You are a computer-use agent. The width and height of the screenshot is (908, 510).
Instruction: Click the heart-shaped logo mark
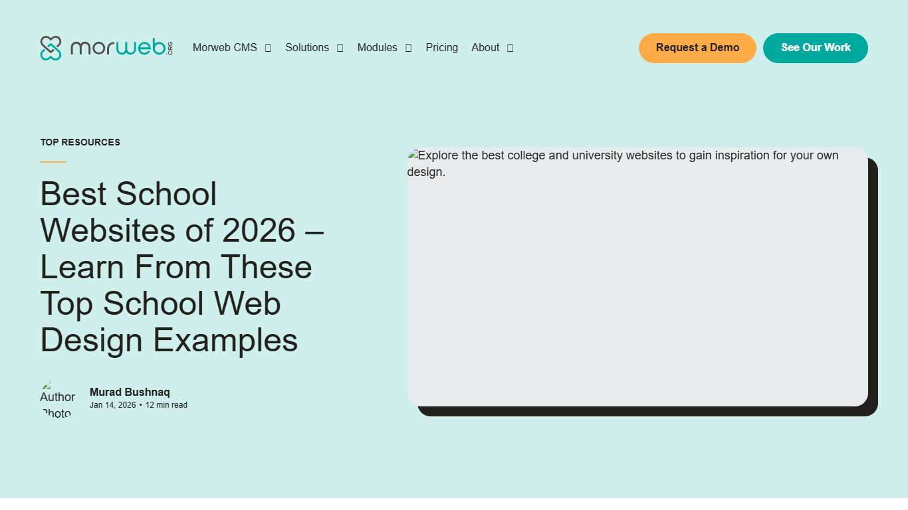pos(51,47)
